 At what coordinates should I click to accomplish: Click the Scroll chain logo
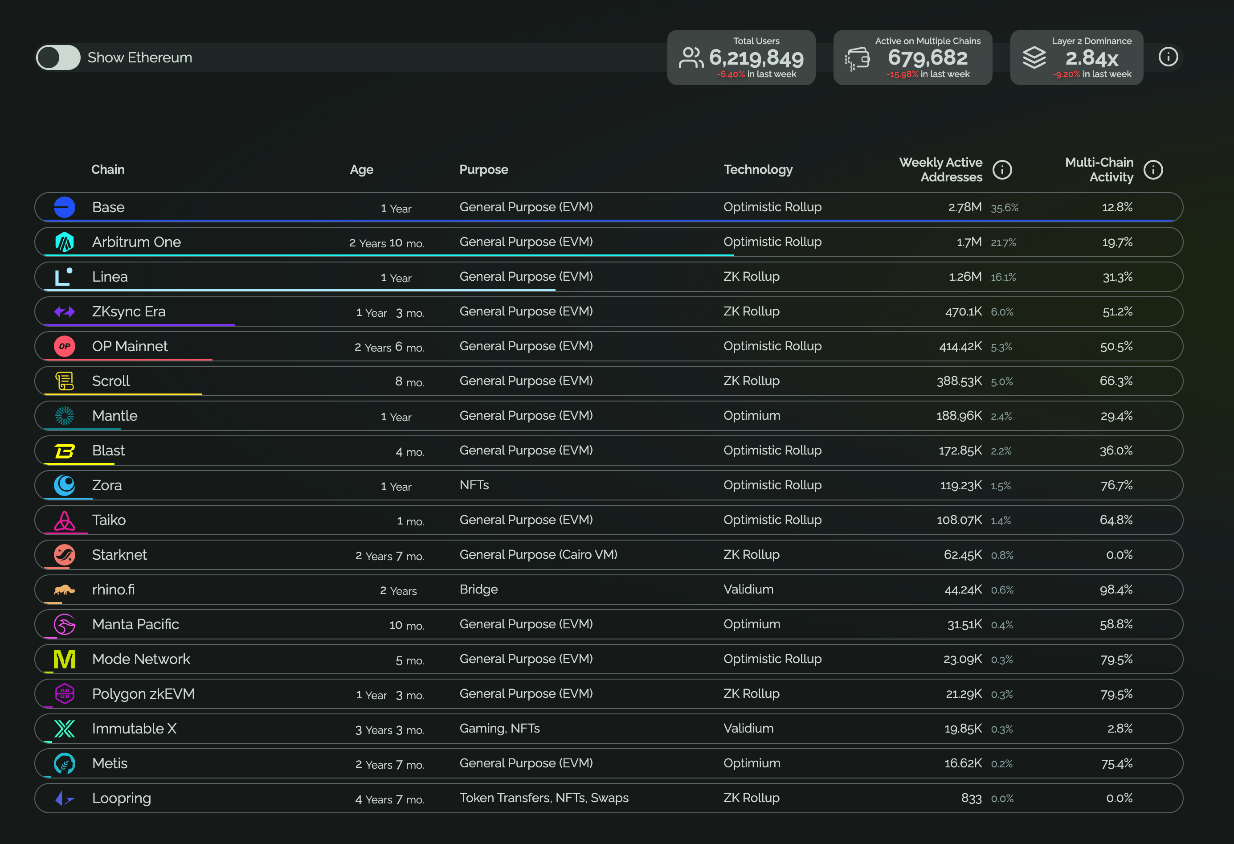click(65, 381)
